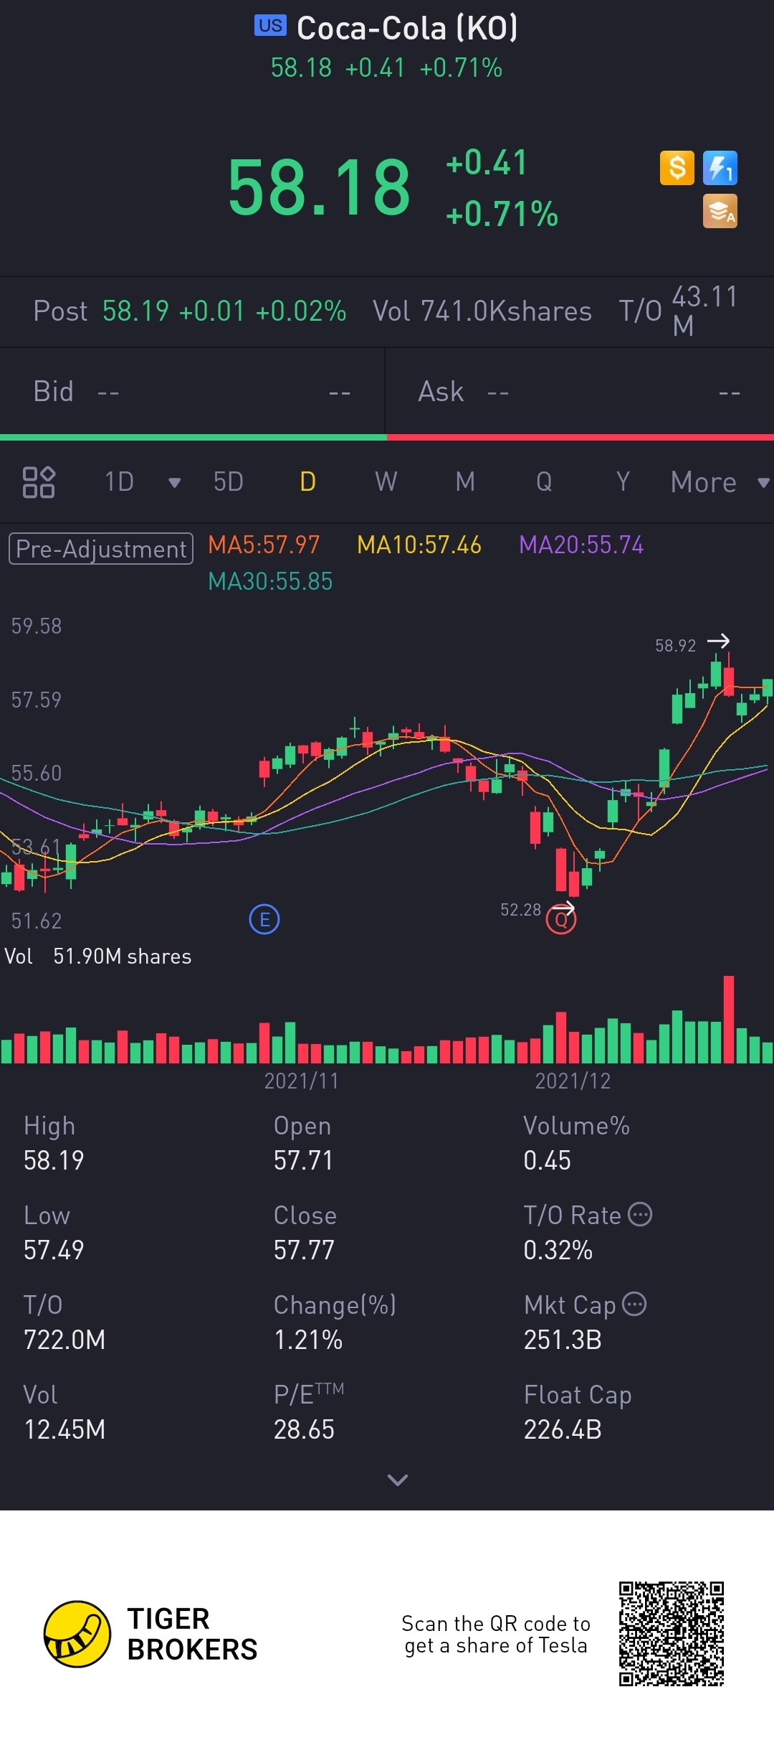Tap the Volume% 0.45 value

tap(547, 1160)
